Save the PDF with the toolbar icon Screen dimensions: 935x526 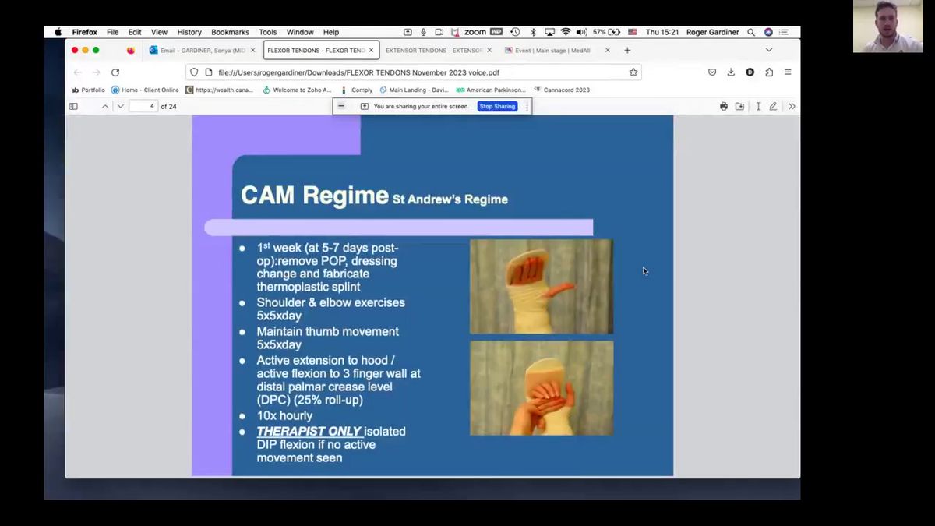click(x=739, y=106)
